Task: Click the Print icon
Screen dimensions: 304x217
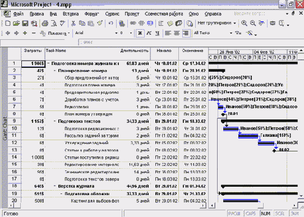Action: point(45,24)
